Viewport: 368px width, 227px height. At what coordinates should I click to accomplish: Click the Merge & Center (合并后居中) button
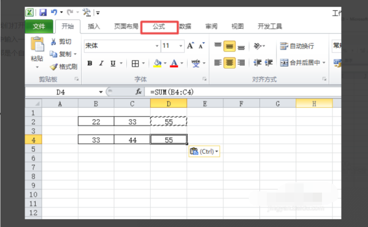[300, 62]
